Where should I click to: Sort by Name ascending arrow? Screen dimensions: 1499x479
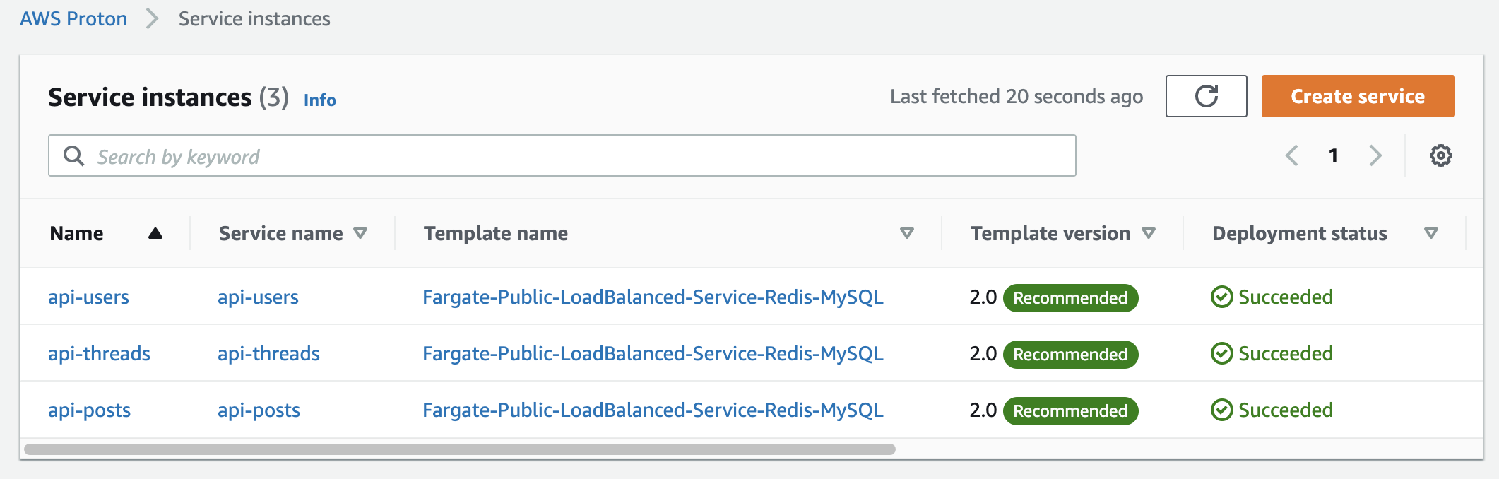(x=155, y=234)
